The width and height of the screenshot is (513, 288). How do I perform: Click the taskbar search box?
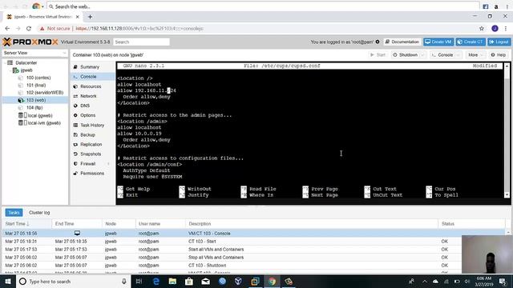(x=73, y=282)
